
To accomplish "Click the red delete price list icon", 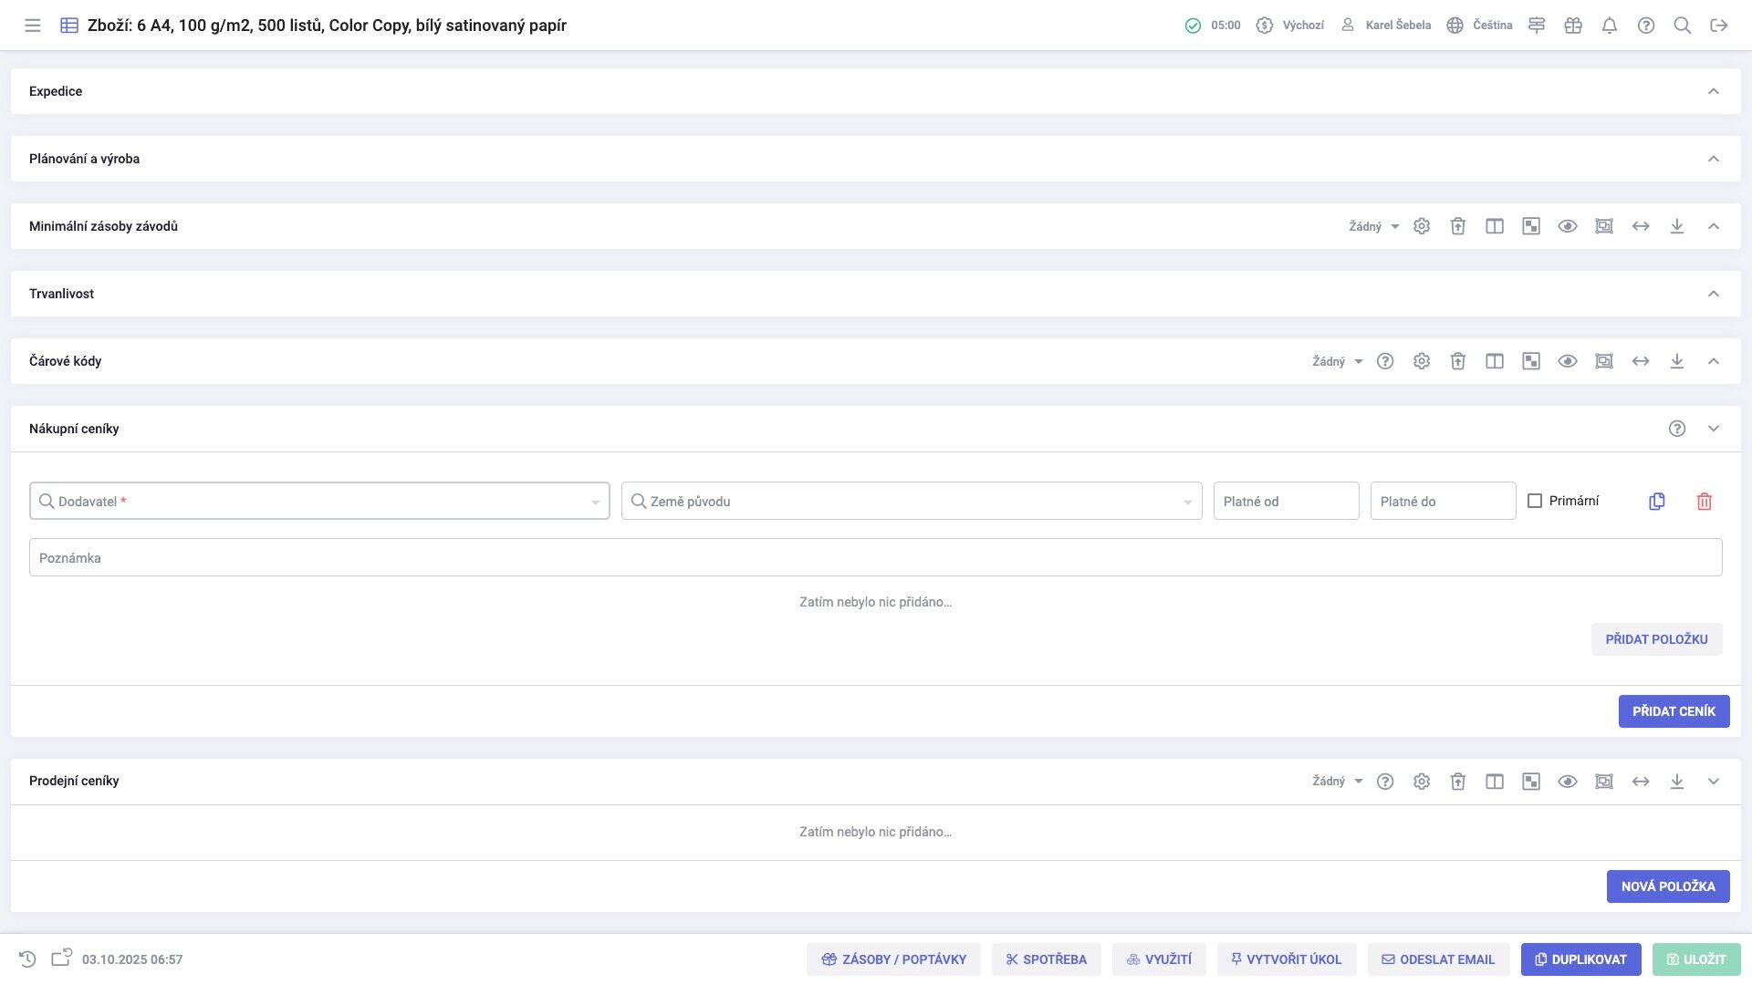I will click(1704, 502).
